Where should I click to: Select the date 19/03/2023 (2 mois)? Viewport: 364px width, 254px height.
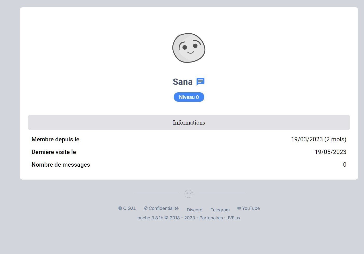[319, 139]
